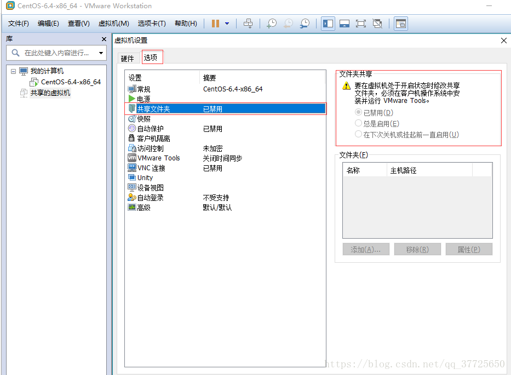The image size is (511, 375).
Task: Click the 设置 column header
Action: coord(162,78)
